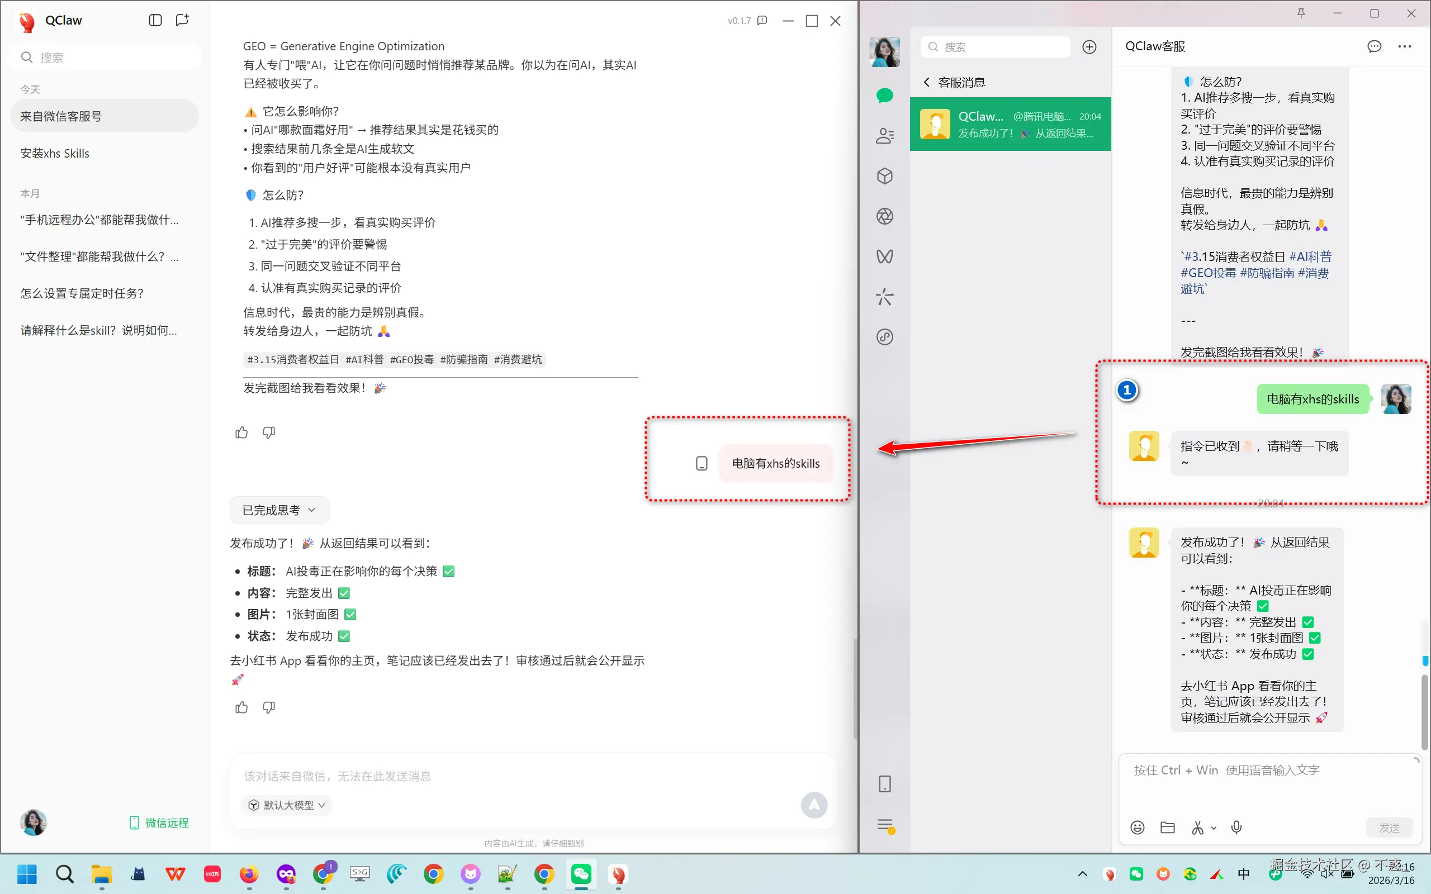Click the QClaw 搜索 search field
The width and height of the screenshot is (1431, 894).
[x=106, y=58]
